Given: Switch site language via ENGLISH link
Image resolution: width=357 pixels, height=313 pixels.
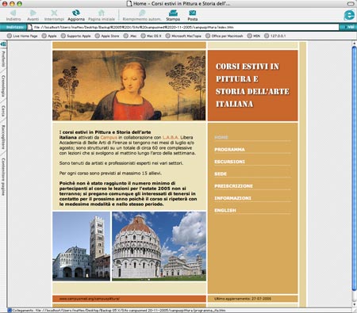Looking at the screenshot, I should coord(225,211).
